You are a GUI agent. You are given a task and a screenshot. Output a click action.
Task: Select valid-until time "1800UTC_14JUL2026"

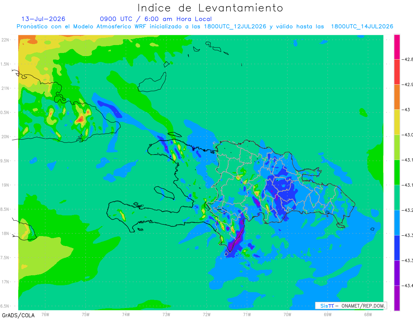(362, 26)
